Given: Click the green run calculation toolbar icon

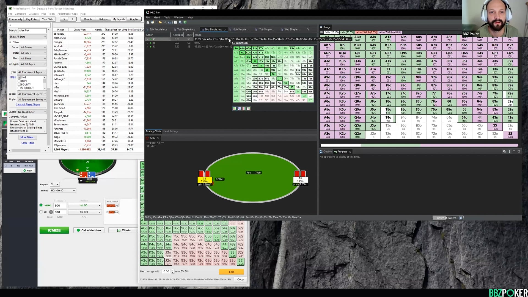Looking at the screenshot, I should point(185,22).
